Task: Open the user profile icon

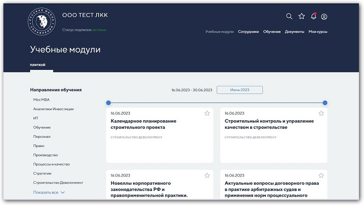Action: 324,17
